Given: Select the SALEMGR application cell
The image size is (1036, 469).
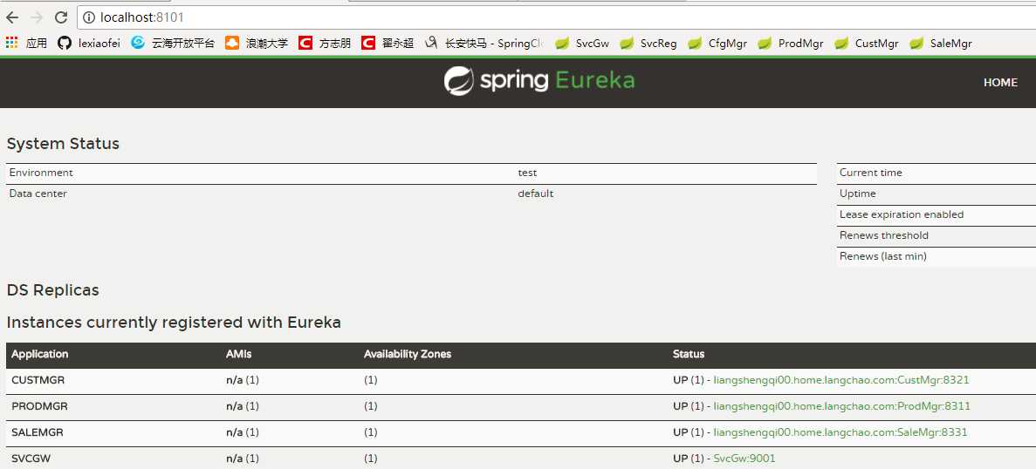Looking at the screenshot, I should [37, 432].
